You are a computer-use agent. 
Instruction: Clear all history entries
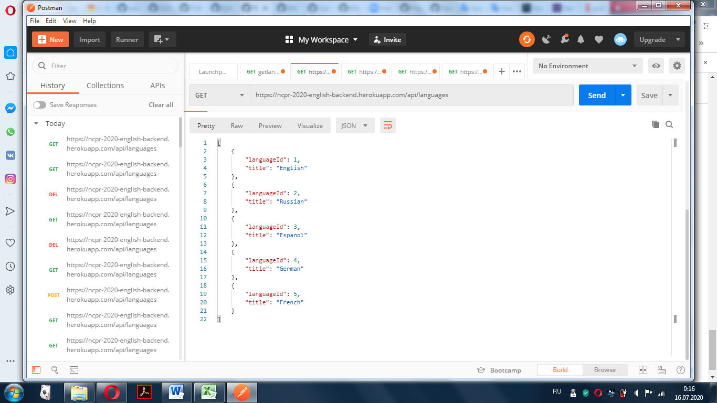click(x=161, y=105)
